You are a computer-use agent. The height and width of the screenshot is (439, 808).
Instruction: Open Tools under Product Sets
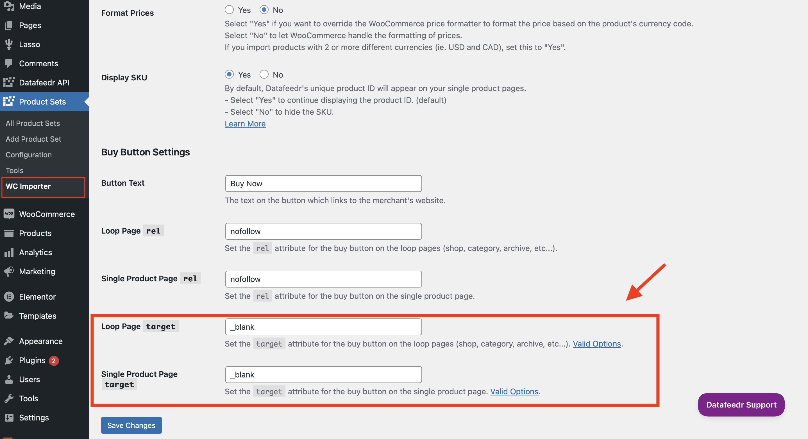click(14, 170)
